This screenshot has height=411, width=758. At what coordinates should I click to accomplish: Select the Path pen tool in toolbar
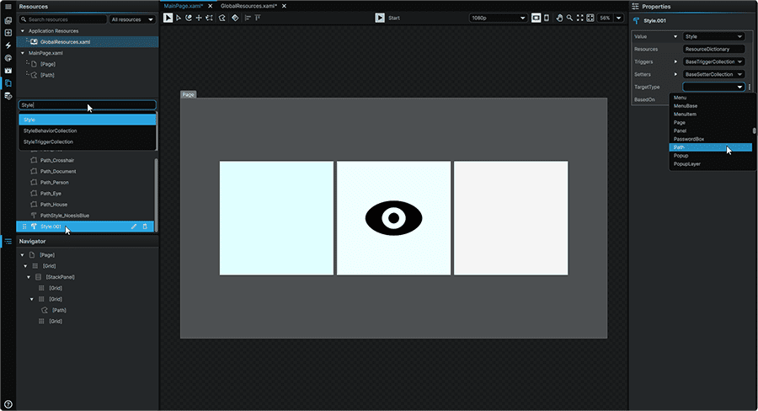(x=222, y=18)
